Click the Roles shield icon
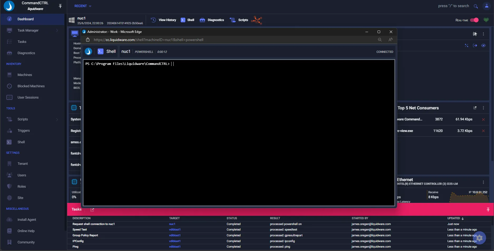494x251 pixels. 9,187
